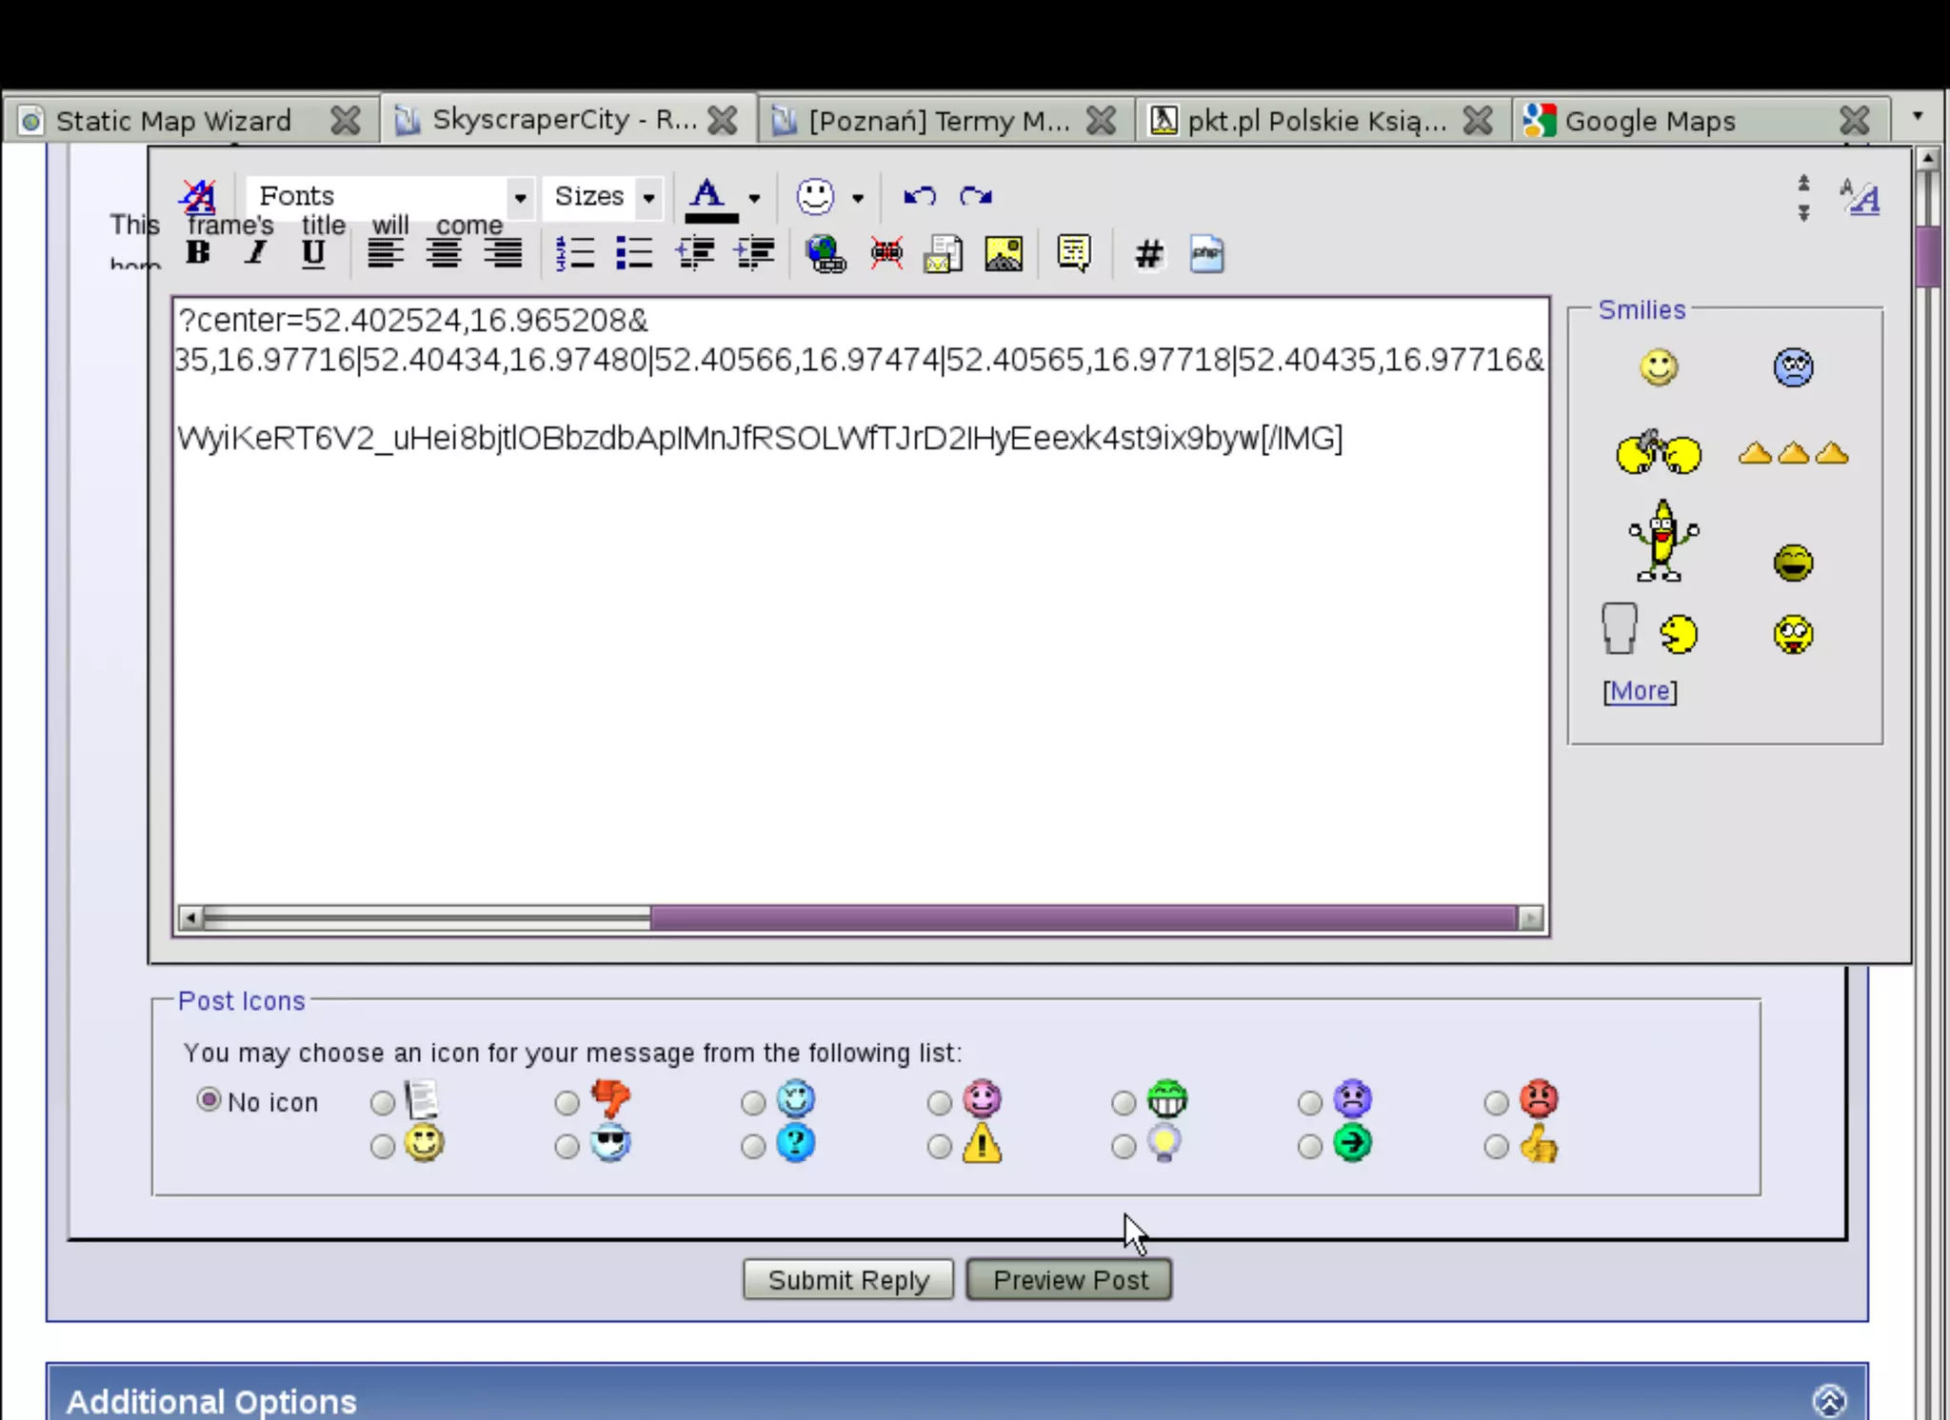Choose the warning triangle post icon
The width and height of the screenshot is (1950, 1420).
click(x=939, y=1146)
